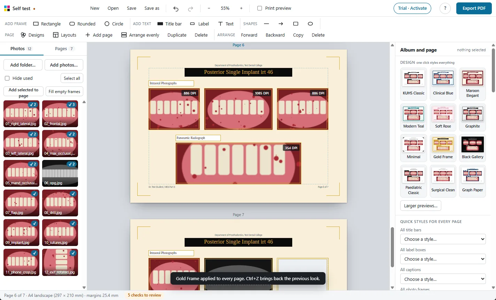Apply the KUHS Classic design
The image size is (496, 300).
coord(414,84)
